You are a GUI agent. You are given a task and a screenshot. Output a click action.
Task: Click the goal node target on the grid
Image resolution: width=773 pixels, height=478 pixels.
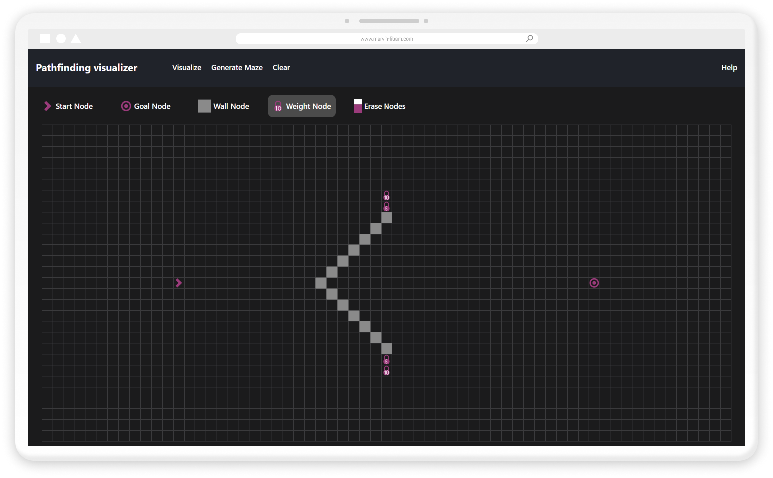594,283
